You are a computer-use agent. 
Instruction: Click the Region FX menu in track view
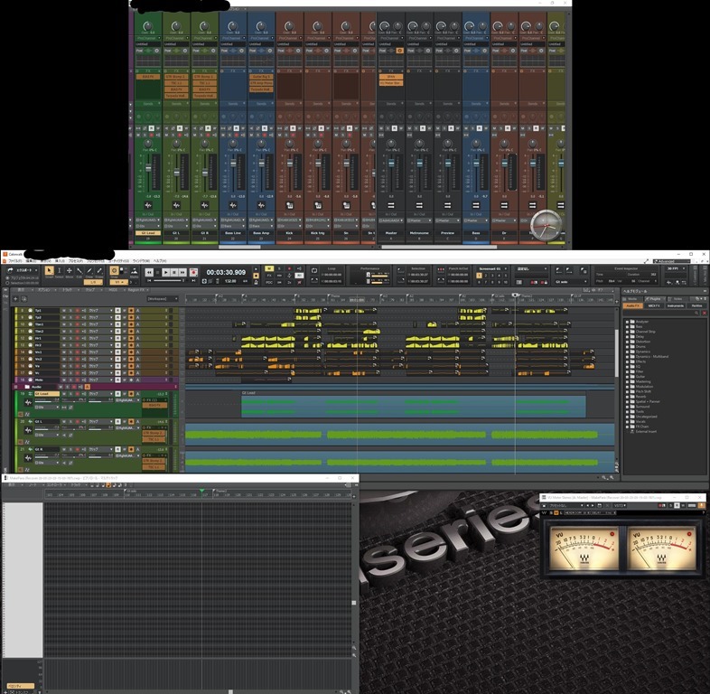pyautogui.click(x=135, y=289)
